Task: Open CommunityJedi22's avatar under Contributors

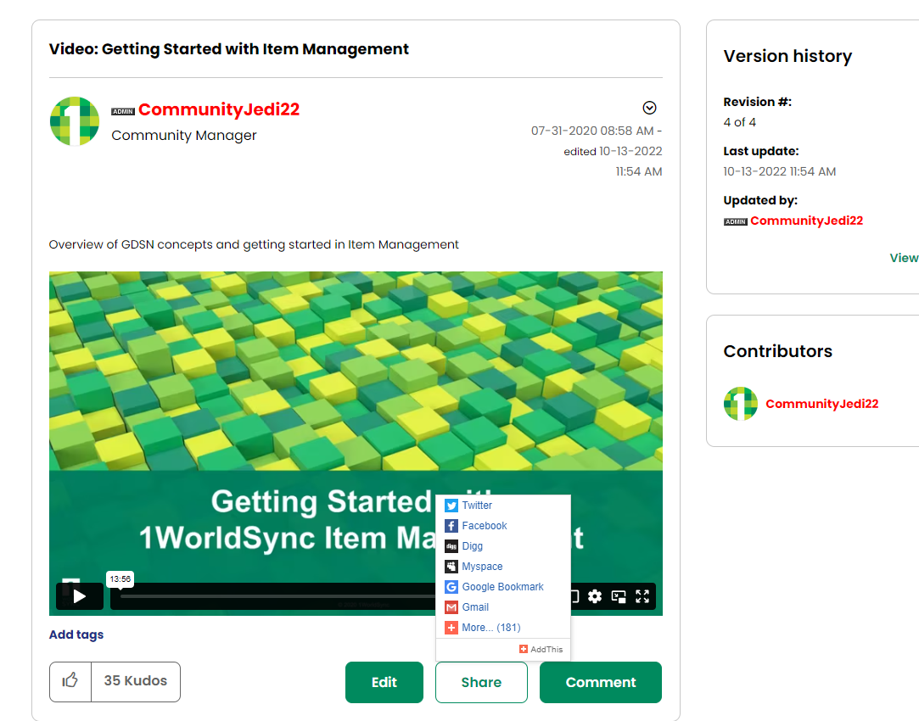Action: [x=740, y=404]
